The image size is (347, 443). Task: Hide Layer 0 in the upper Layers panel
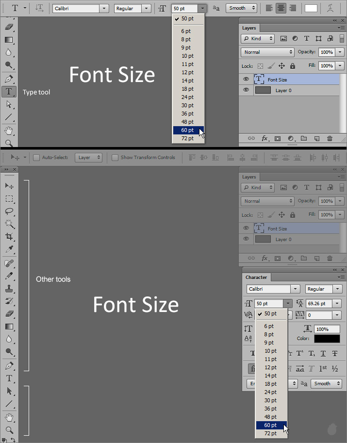point(246,90)
